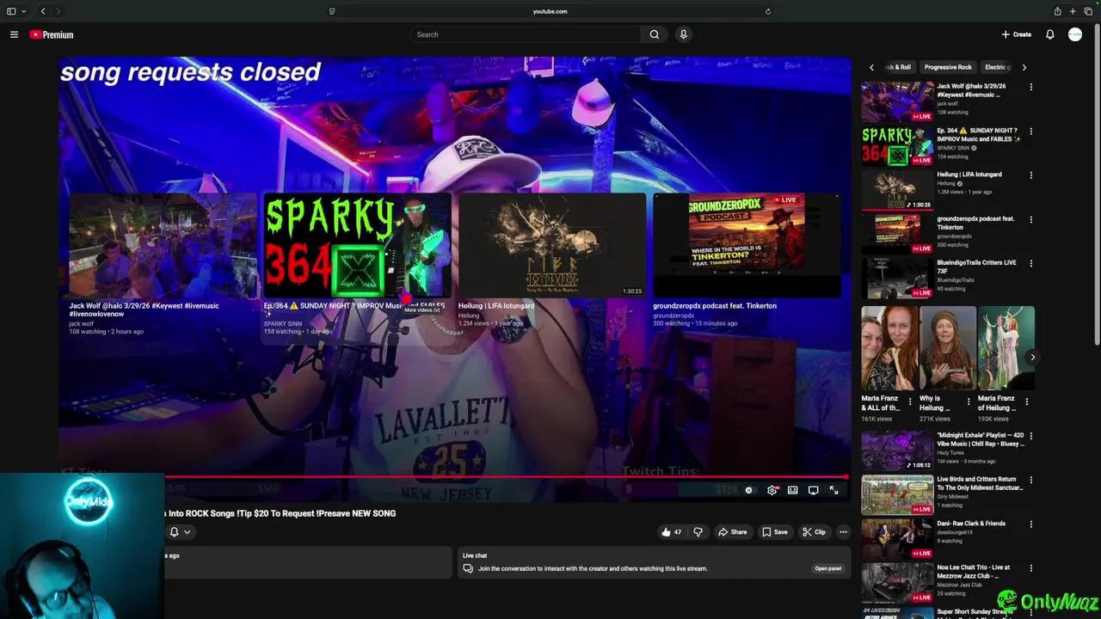Image resolution: width=1101 pixels, height=619 pixels.
Task: Open the notifications bell in header
Action: click(1050, 34)
